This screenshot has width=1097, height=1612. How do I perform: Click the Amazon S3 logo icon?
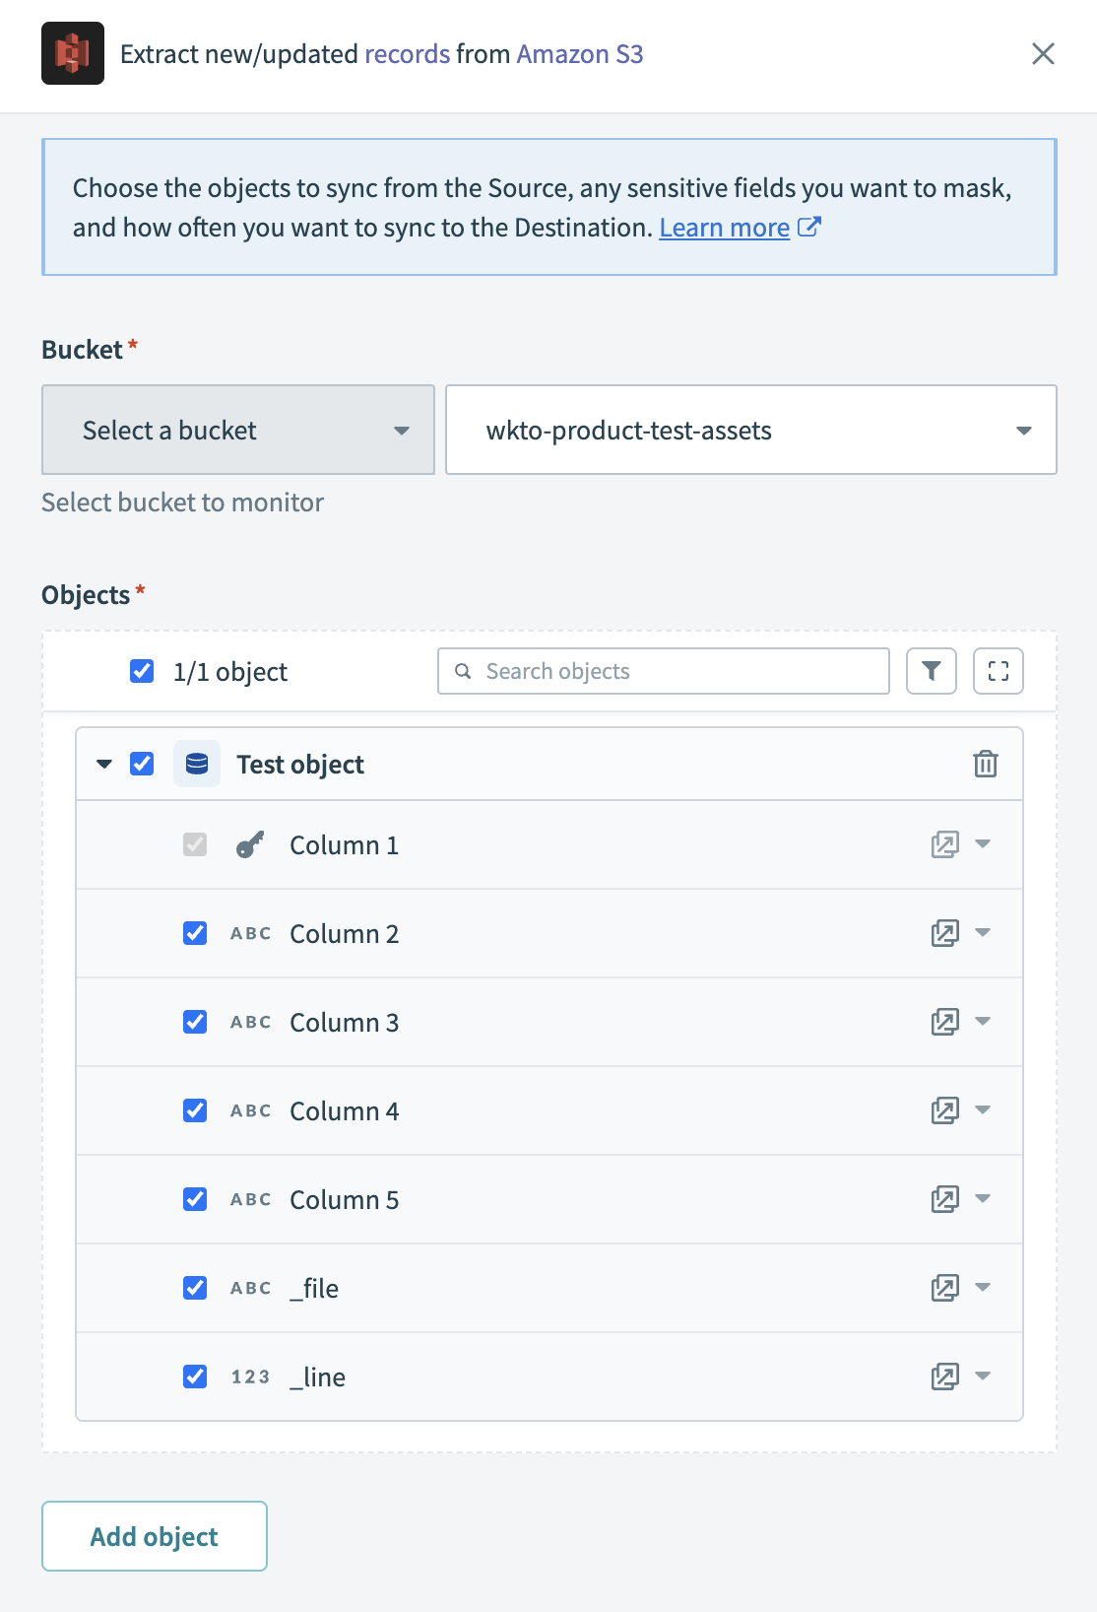(73, 53)
